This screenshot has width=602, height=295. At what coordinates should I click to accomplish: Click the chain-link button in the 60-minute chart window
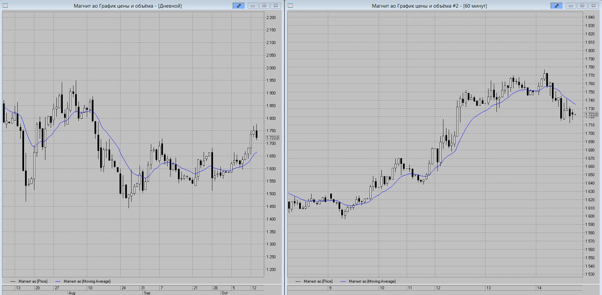pyautogui.click(x=557, y=6)
